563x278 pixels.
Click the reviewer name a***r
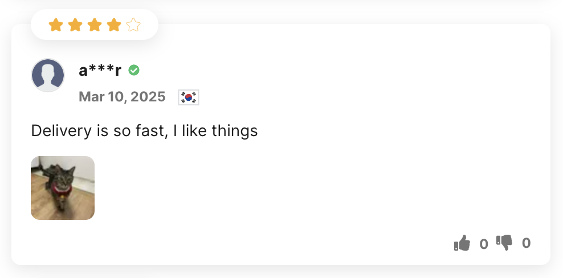pyautogui.click(x=100, y=71)
